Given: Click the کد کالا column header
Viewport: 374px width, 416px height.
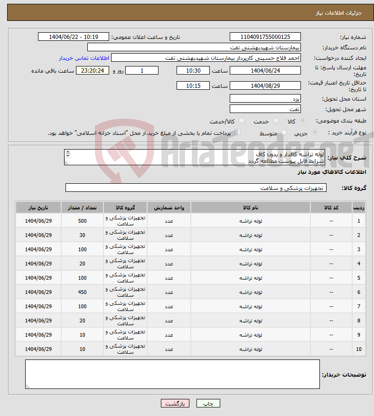Looking at the screenshot, I should [x=331, y=208].
